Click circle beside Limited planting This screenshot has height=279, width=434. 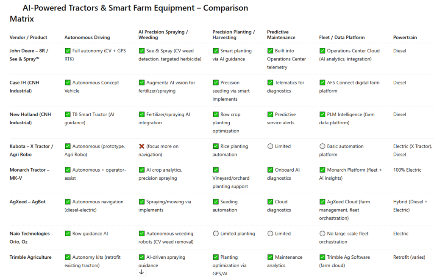tap(216, 233)
